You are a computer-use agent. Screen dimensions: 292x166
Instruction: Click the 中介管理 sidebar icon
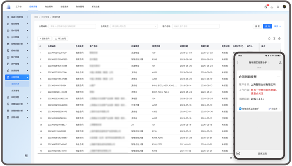click(x=8, y=37)
